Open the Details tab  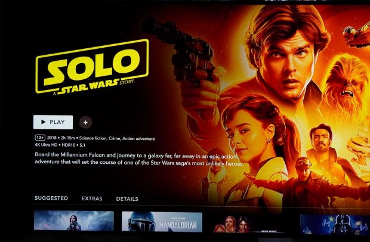[x=127, y=199]
